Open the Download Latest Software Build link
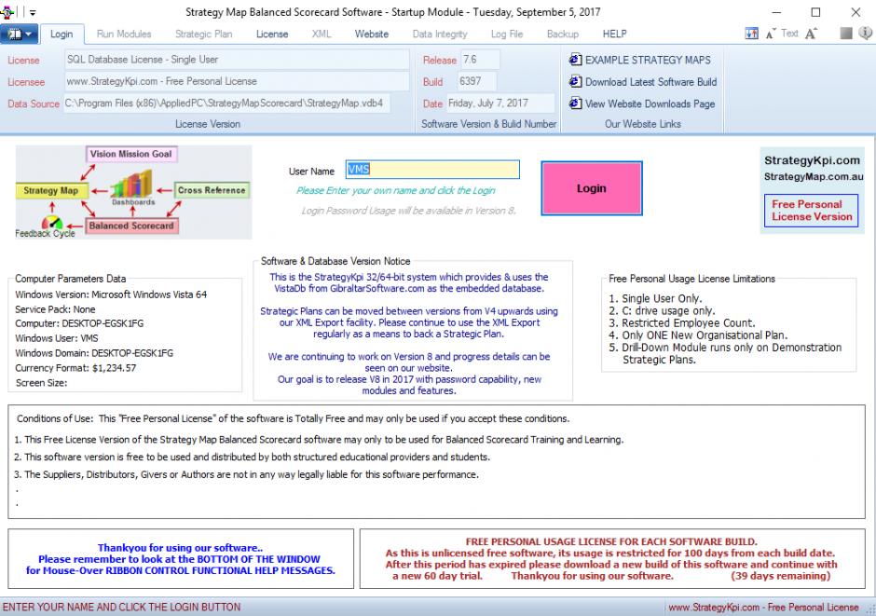This screenshot has width=876, height=616. coord(650,81)
